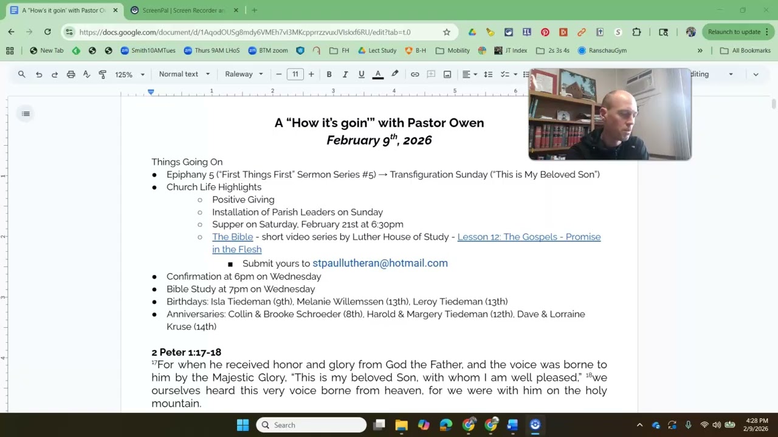Open the Thurs 9AM LHoS bookmark
778x437 pixels.
tap(212, 50)
